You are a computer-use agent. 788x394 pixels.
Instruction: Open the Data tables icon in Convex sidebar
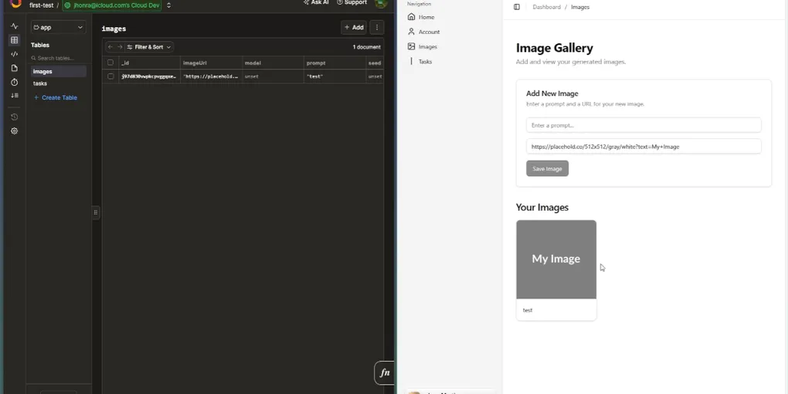14,40
